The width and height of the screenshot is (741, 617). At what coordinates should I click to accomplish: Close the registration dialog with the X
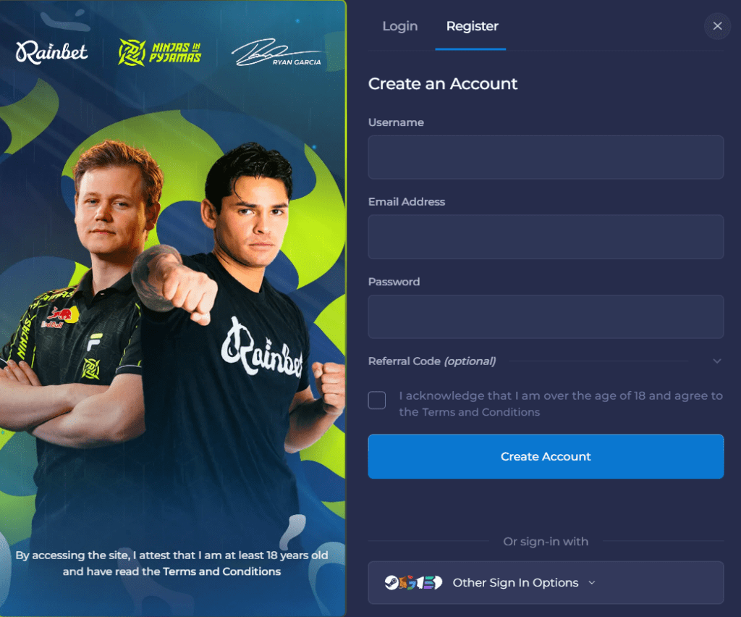pyautogui.click(x=717, y=26)
